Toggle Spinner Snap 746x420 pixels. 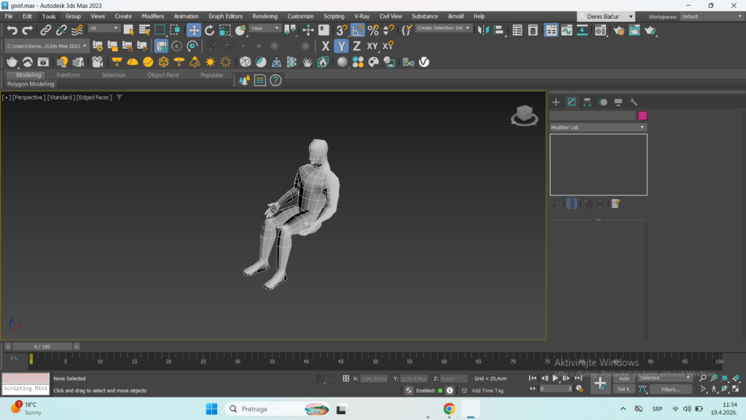tap(389, 30)
